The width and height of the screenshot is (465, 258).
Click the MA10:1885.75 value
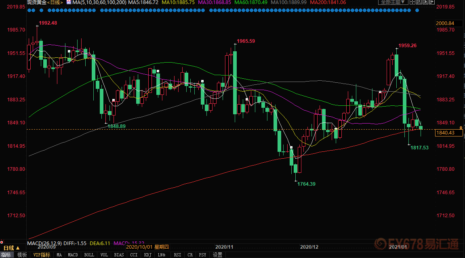coord(178,2)
